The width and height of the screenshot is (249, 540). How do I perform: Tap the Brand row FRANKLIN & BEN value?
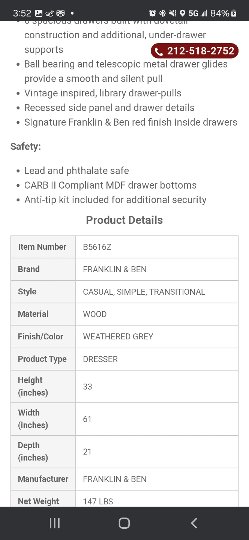115,269
